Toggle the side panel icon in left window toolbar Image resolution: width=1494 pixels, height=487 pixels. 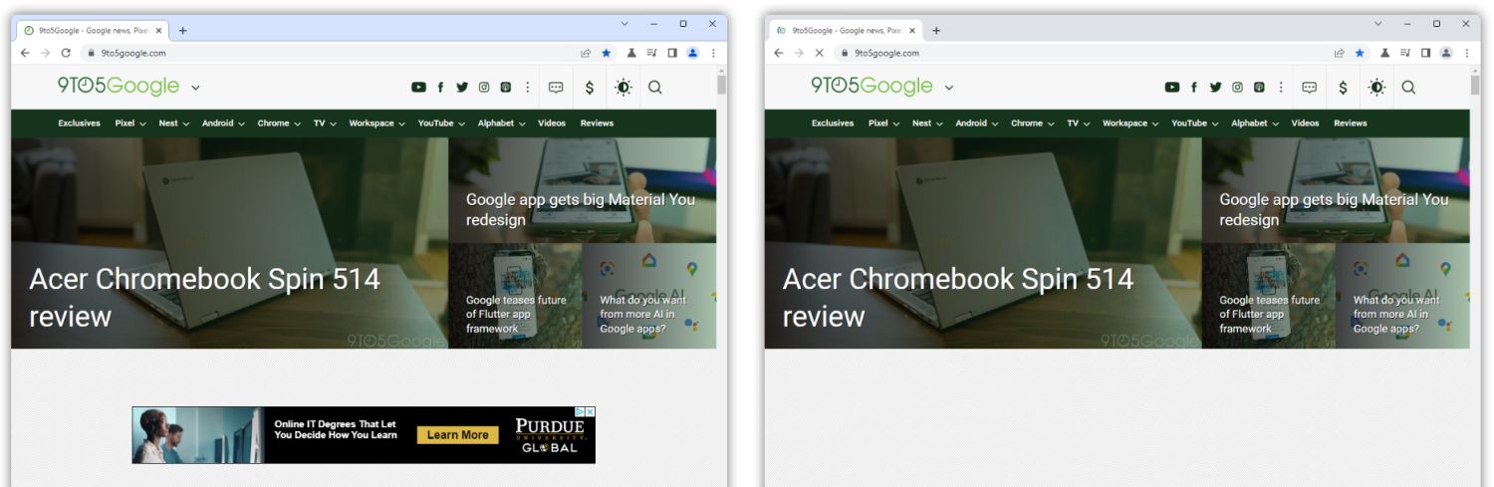672,54
